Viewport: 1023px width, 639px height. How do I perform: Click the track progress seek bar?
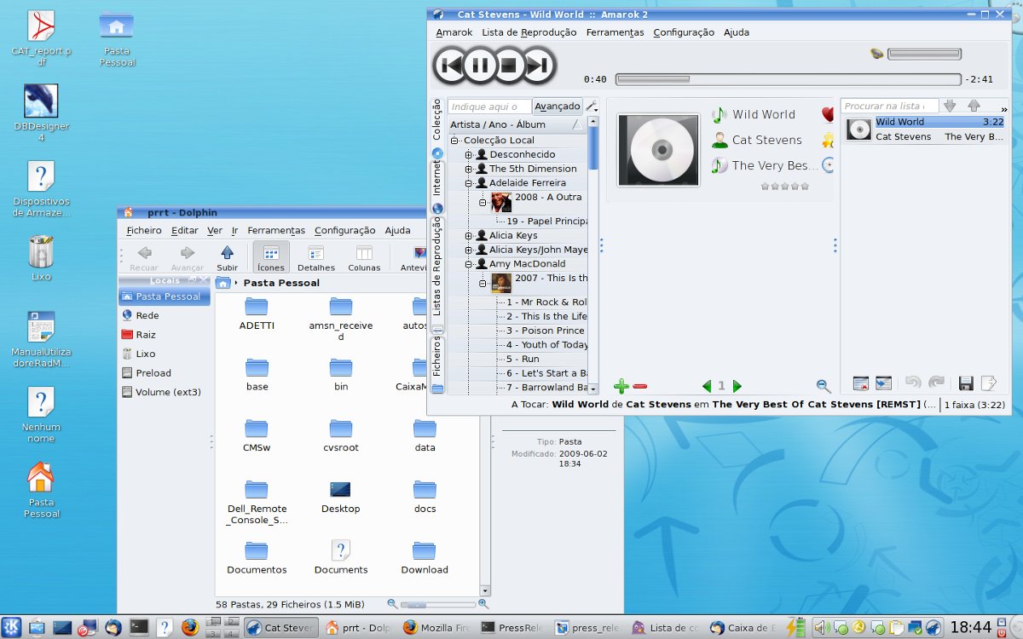[x=789, y=79]
